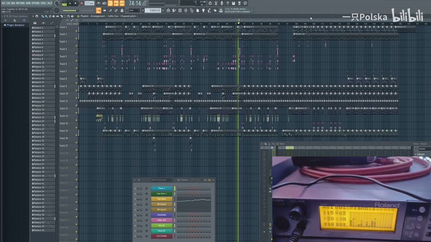Select the Cello sect channel button
The width and height of the screenshot is (431, 242).
pos(162,220)
